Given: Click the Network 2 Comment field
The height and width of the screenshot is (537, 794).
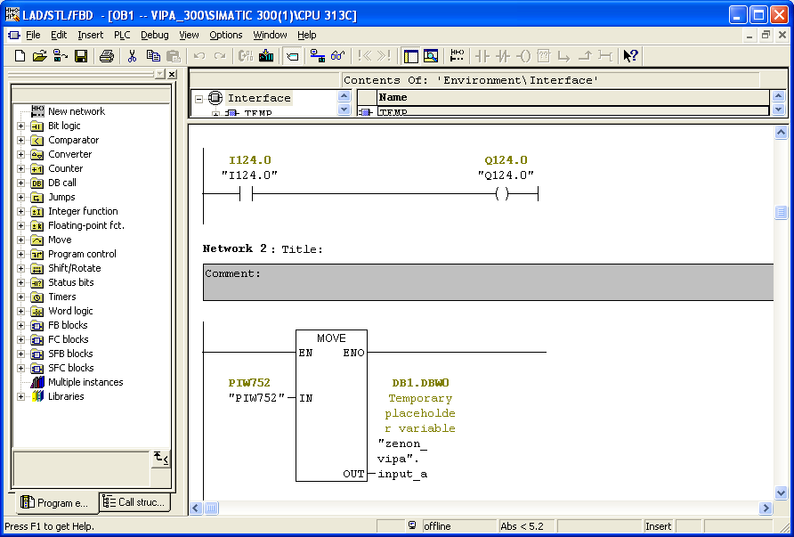Looking at the screenshot, I should pos(488,281).
